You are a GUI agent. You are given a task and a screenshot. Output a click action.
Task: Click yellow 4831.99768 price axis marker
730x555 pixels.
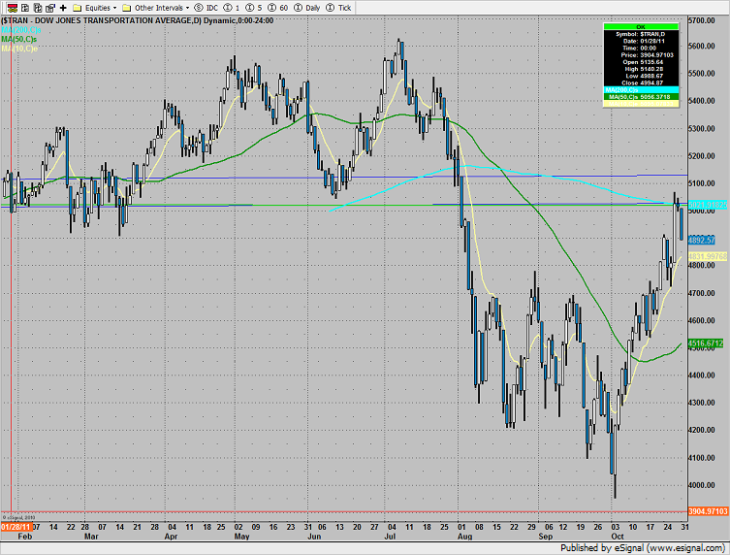point(708,257)
